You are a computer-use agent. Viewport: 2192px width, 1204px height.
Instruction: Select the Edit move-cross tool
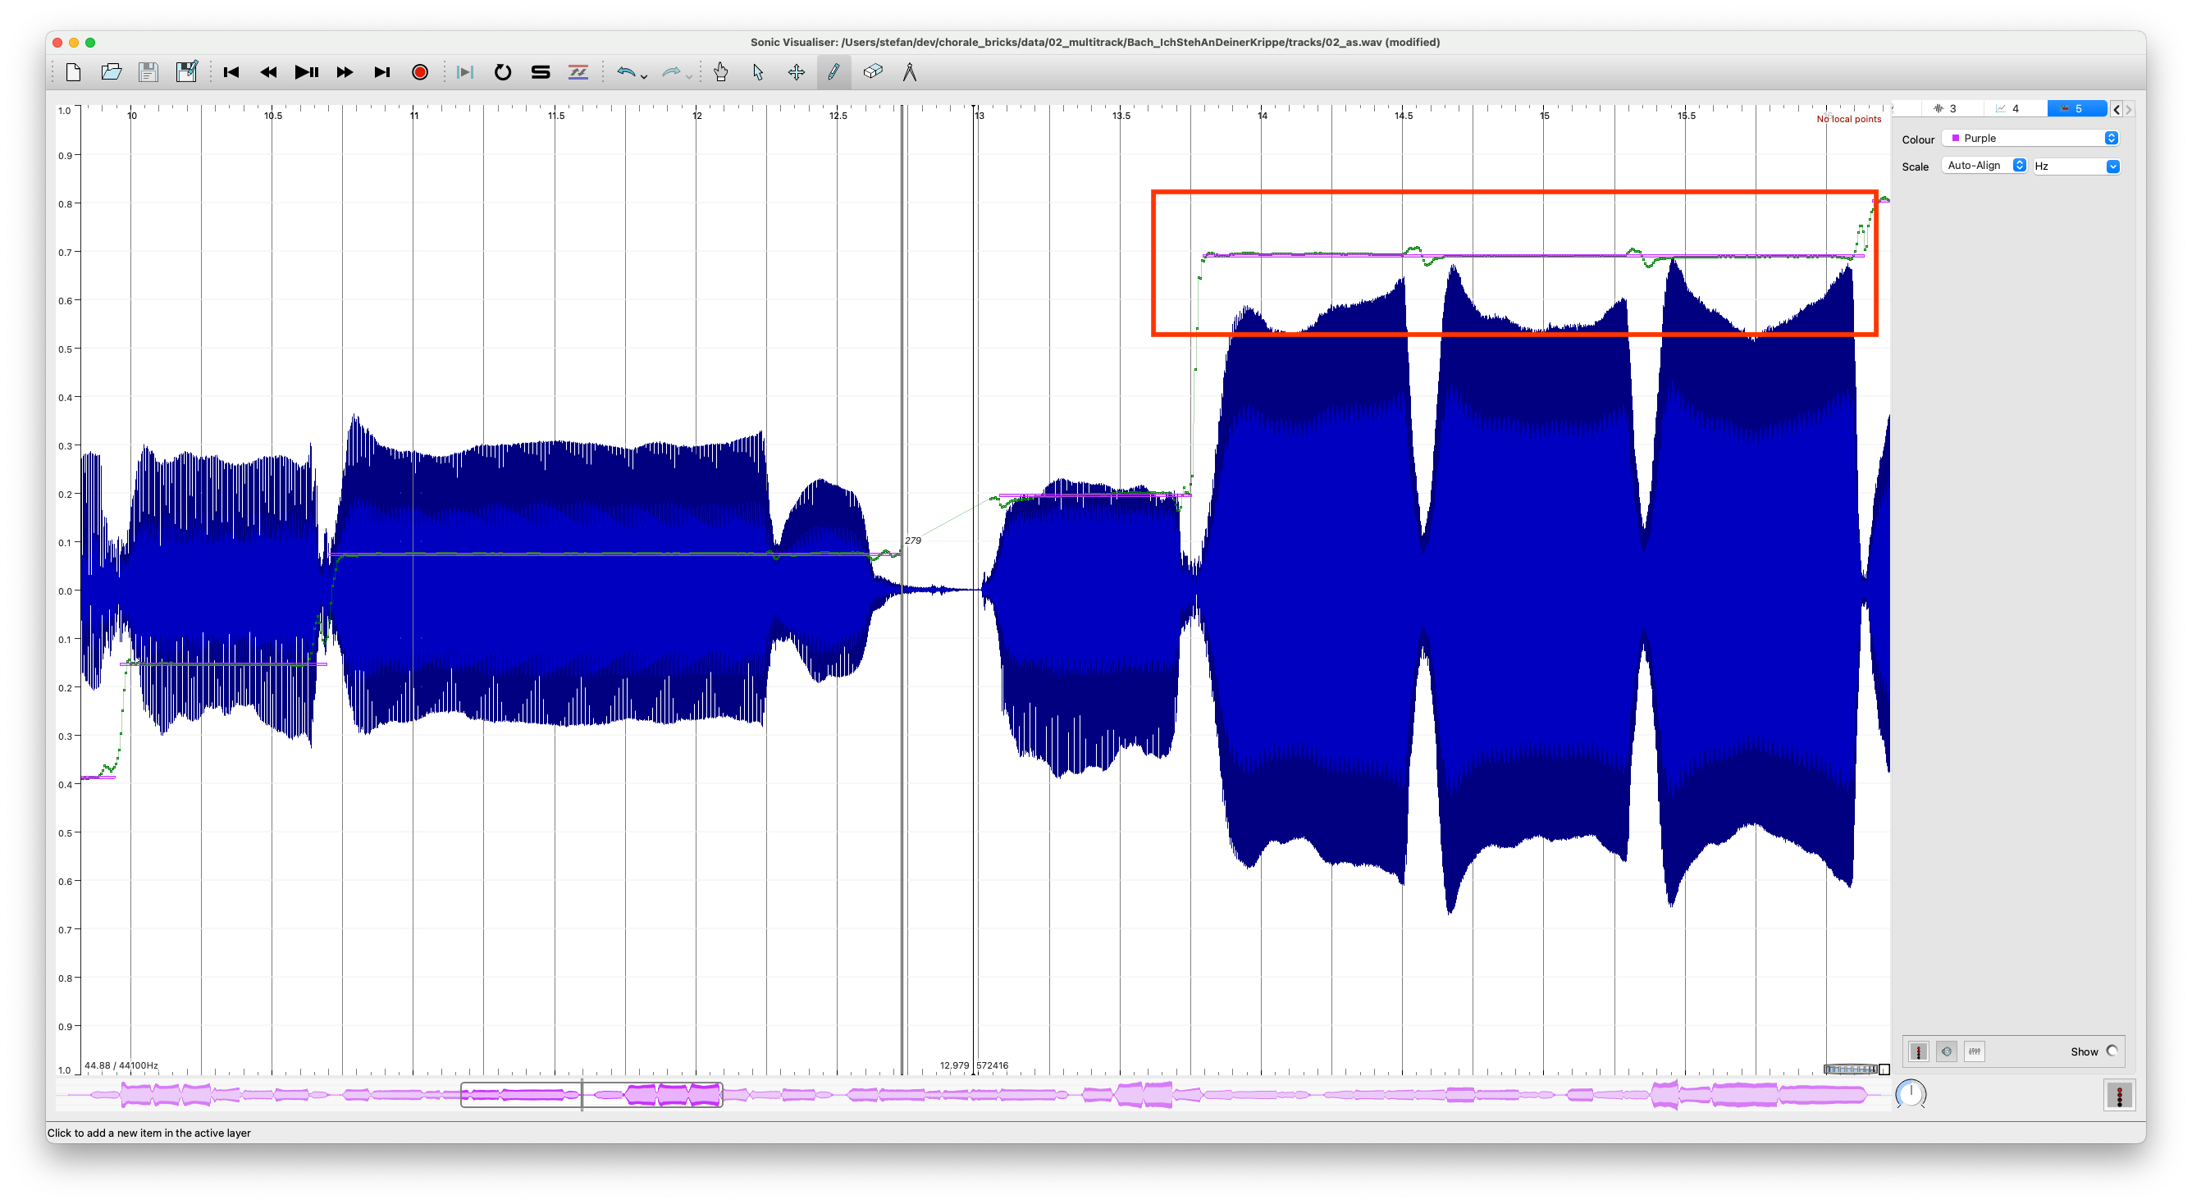point(797,72)
